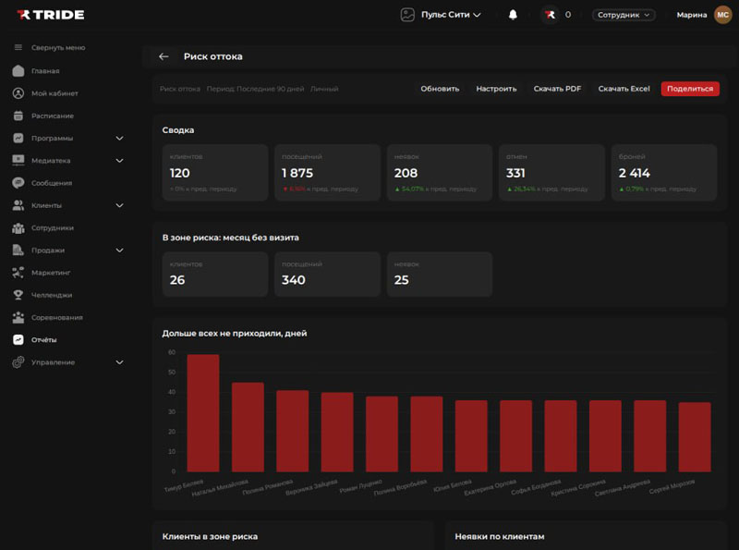Image resolution: width=739 pixels, height=550 pixels.
Task: Click the Программы sidebar icon
Action: (x=18, y=139)
